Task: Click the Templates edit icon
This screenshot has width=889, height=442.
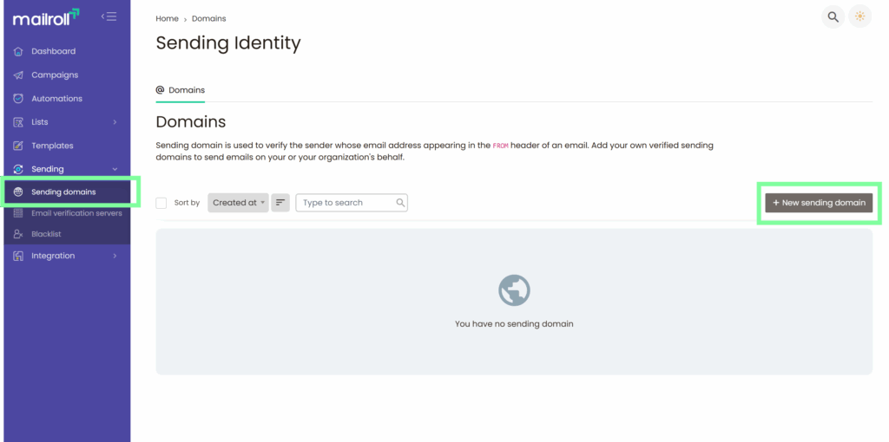Action: pos(19,146)
